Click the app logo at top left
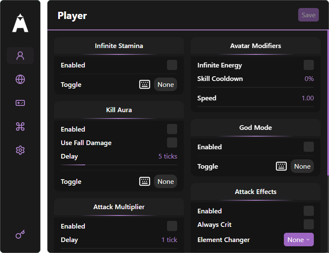329x253 pixels. 20,23
